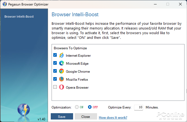Click the Microsoft Edge browser icon

click(62, 63)
